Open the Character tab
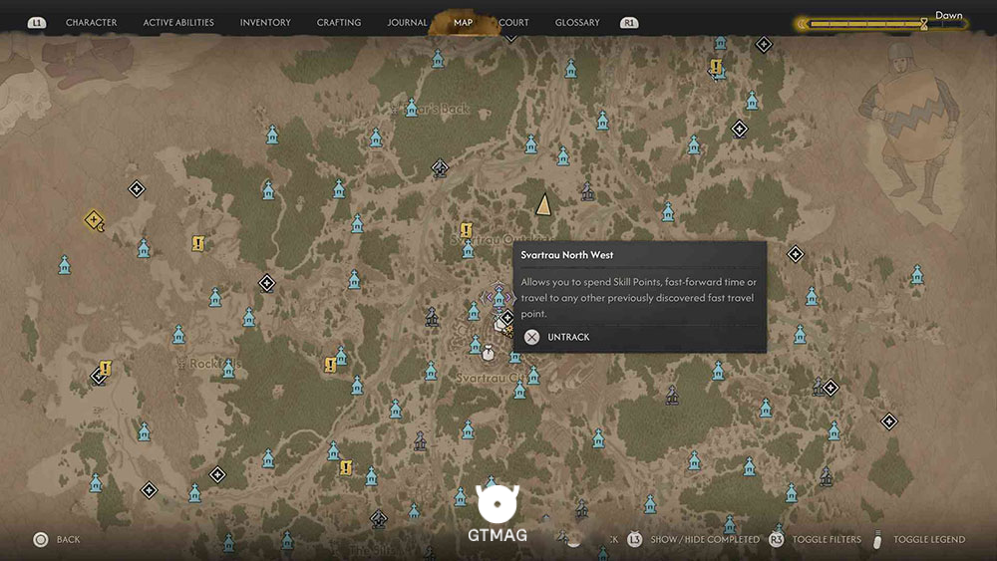 (x=91, y=22)
